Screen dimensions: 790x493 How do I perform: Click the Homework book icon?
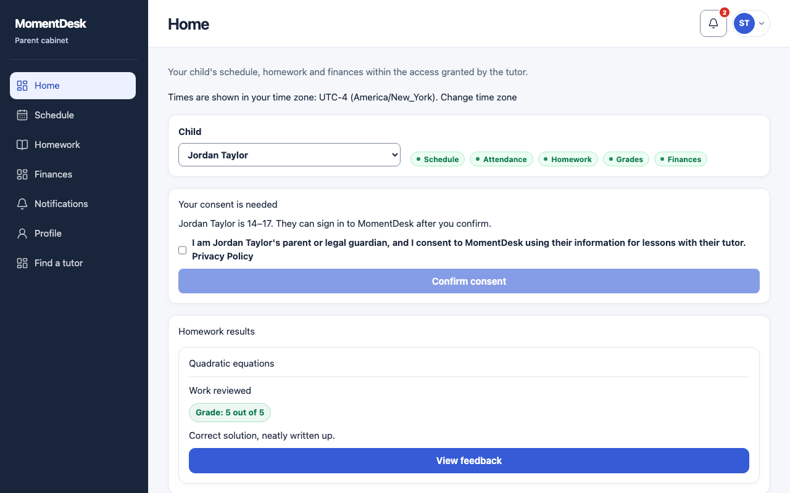pos(22,145)
